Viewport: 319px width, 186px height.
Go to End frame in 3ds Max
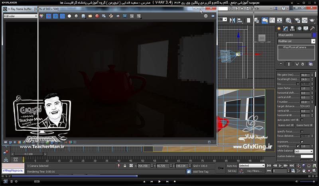coord(291,166)
